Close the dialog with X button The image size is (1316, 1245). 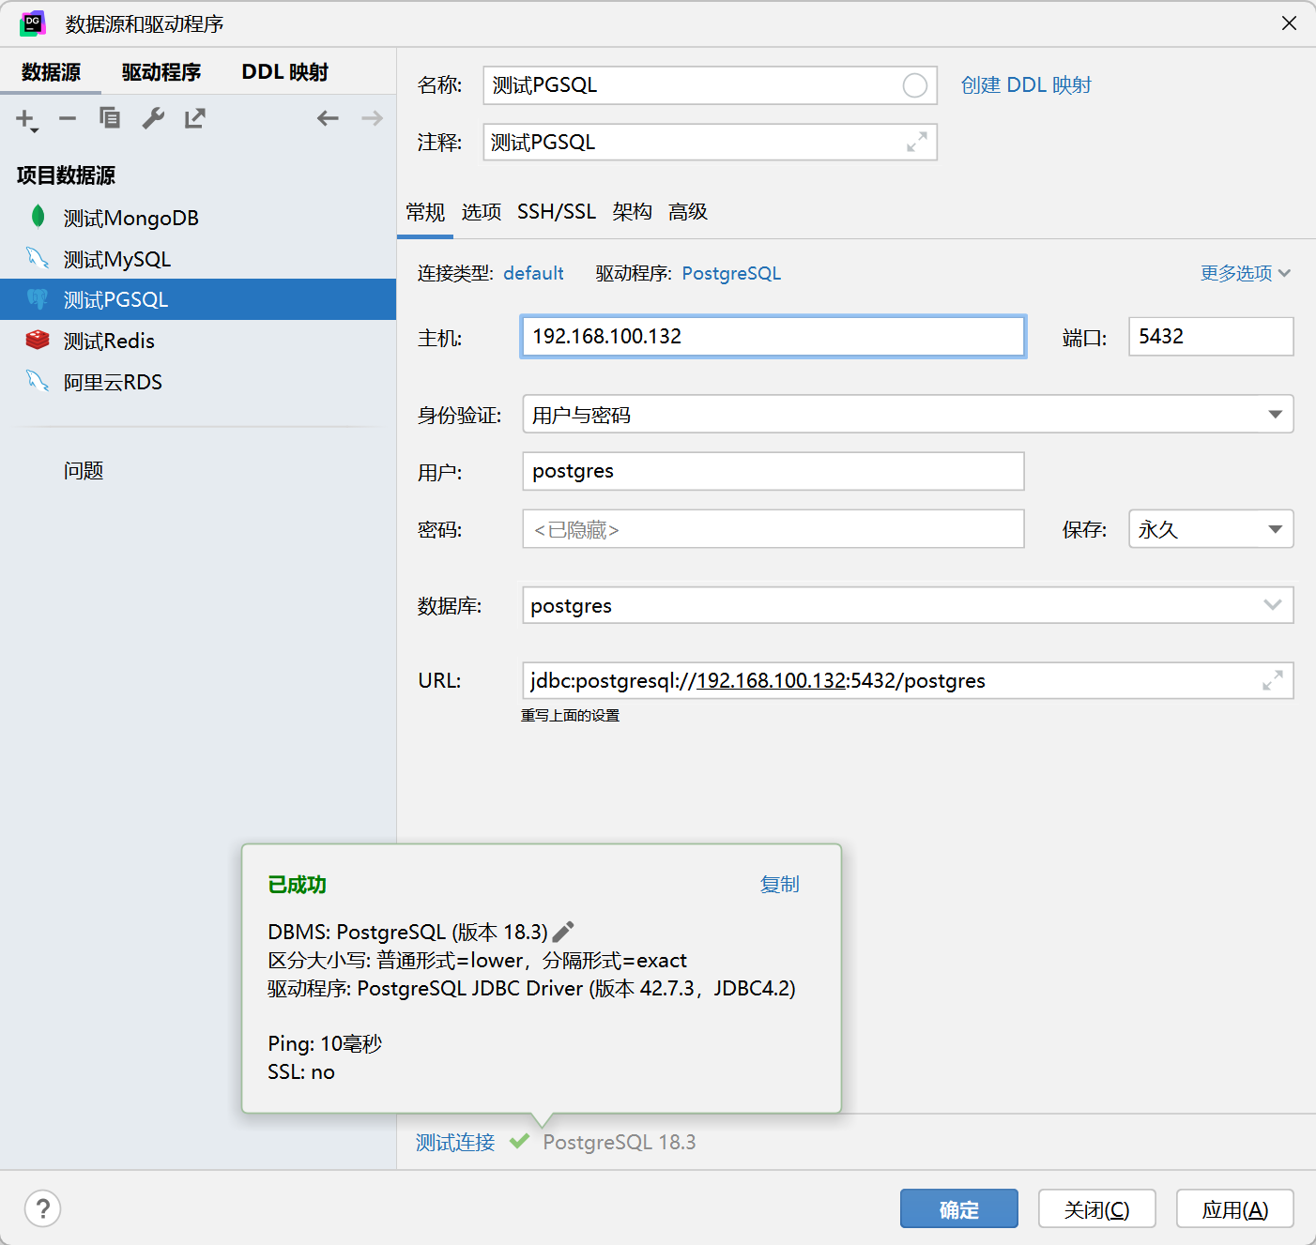(x=1289, y=23)
